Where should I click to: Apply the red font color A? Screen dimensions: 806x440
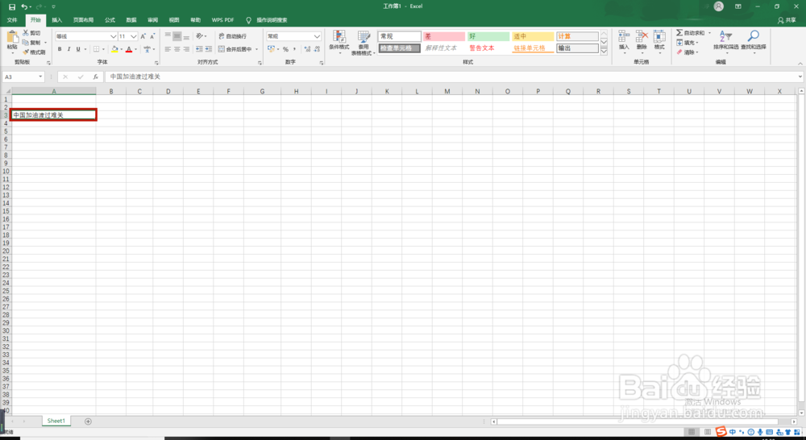point(129,49)
